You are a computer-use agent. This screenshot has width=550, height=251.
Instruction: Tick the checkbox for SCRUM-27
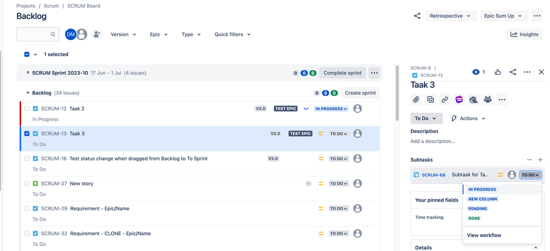point(27,183)
